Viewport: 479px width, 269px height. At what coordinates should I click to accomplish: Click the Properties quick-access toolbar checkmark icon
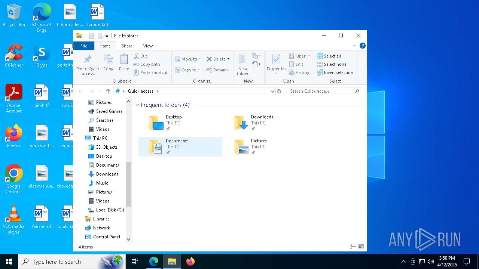click(92, 36)
